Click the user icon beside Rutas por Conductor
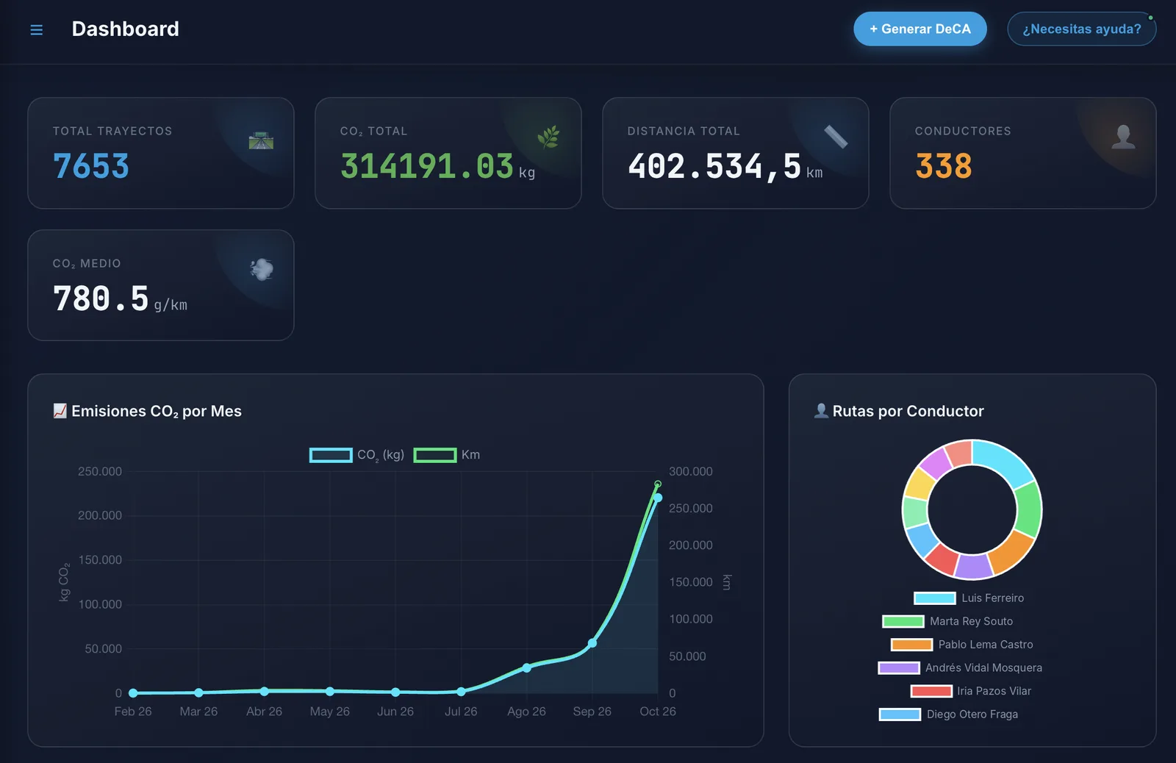 (x=821, y=411)
